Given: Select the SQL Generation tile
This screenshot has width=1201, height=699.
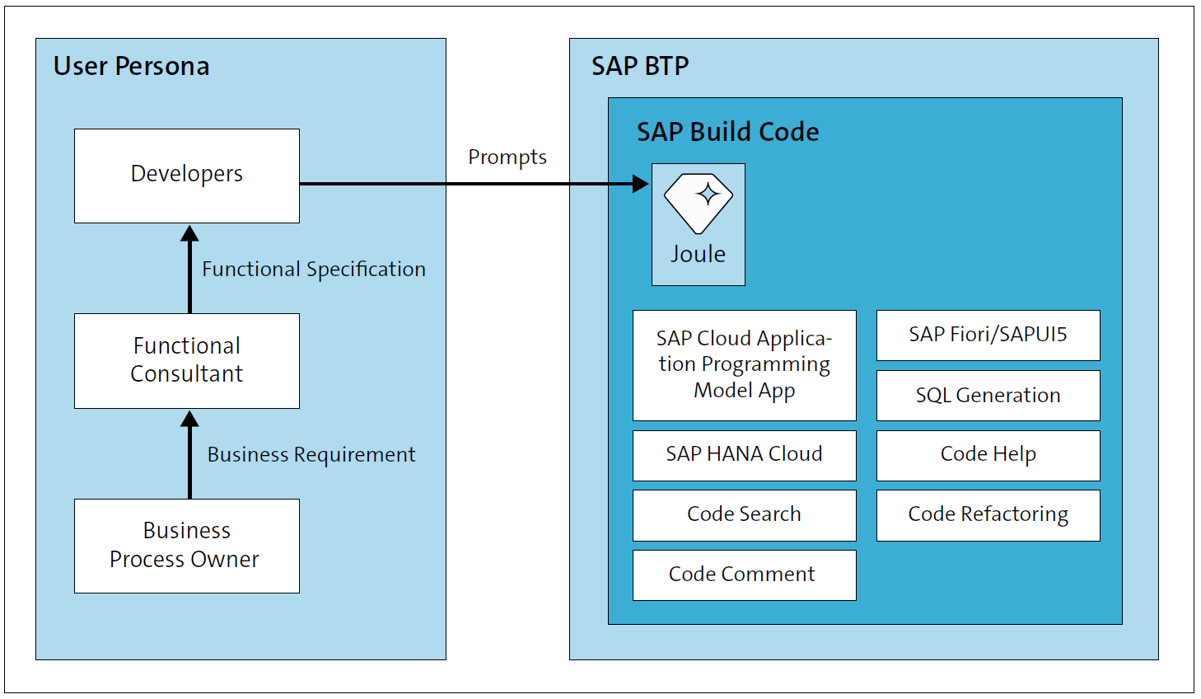Looking at the screenshot, I should (988, 396).
